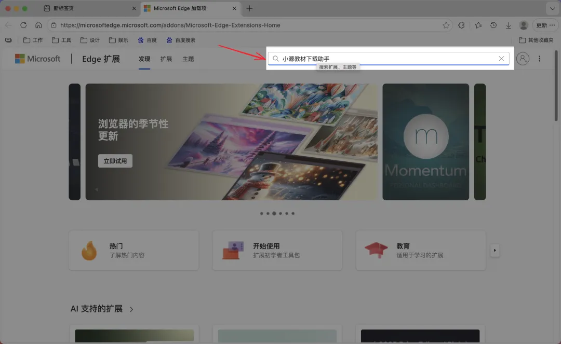Click the leftmost bookmarks bar icon
The height and width of the screenshot is (344, 561).
[9, 40]
